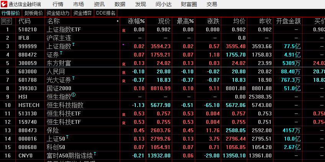Screen dimensions: 325x162
Task: Sort by the 名称 column header
Action: pos(54,21)
